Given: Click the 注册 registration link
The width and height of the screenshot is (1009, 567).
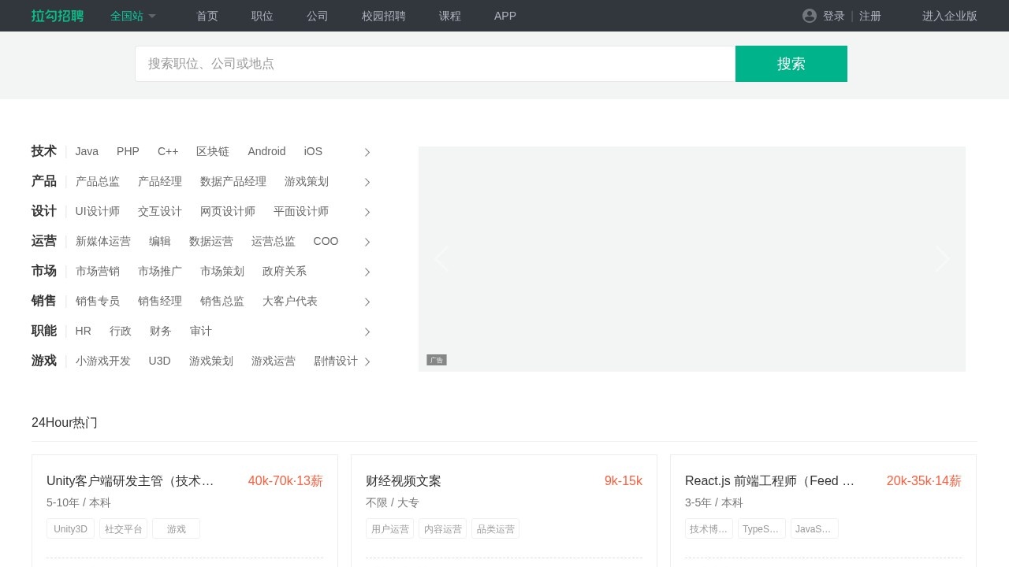Looking at the screenshot, I should point(871,16).
